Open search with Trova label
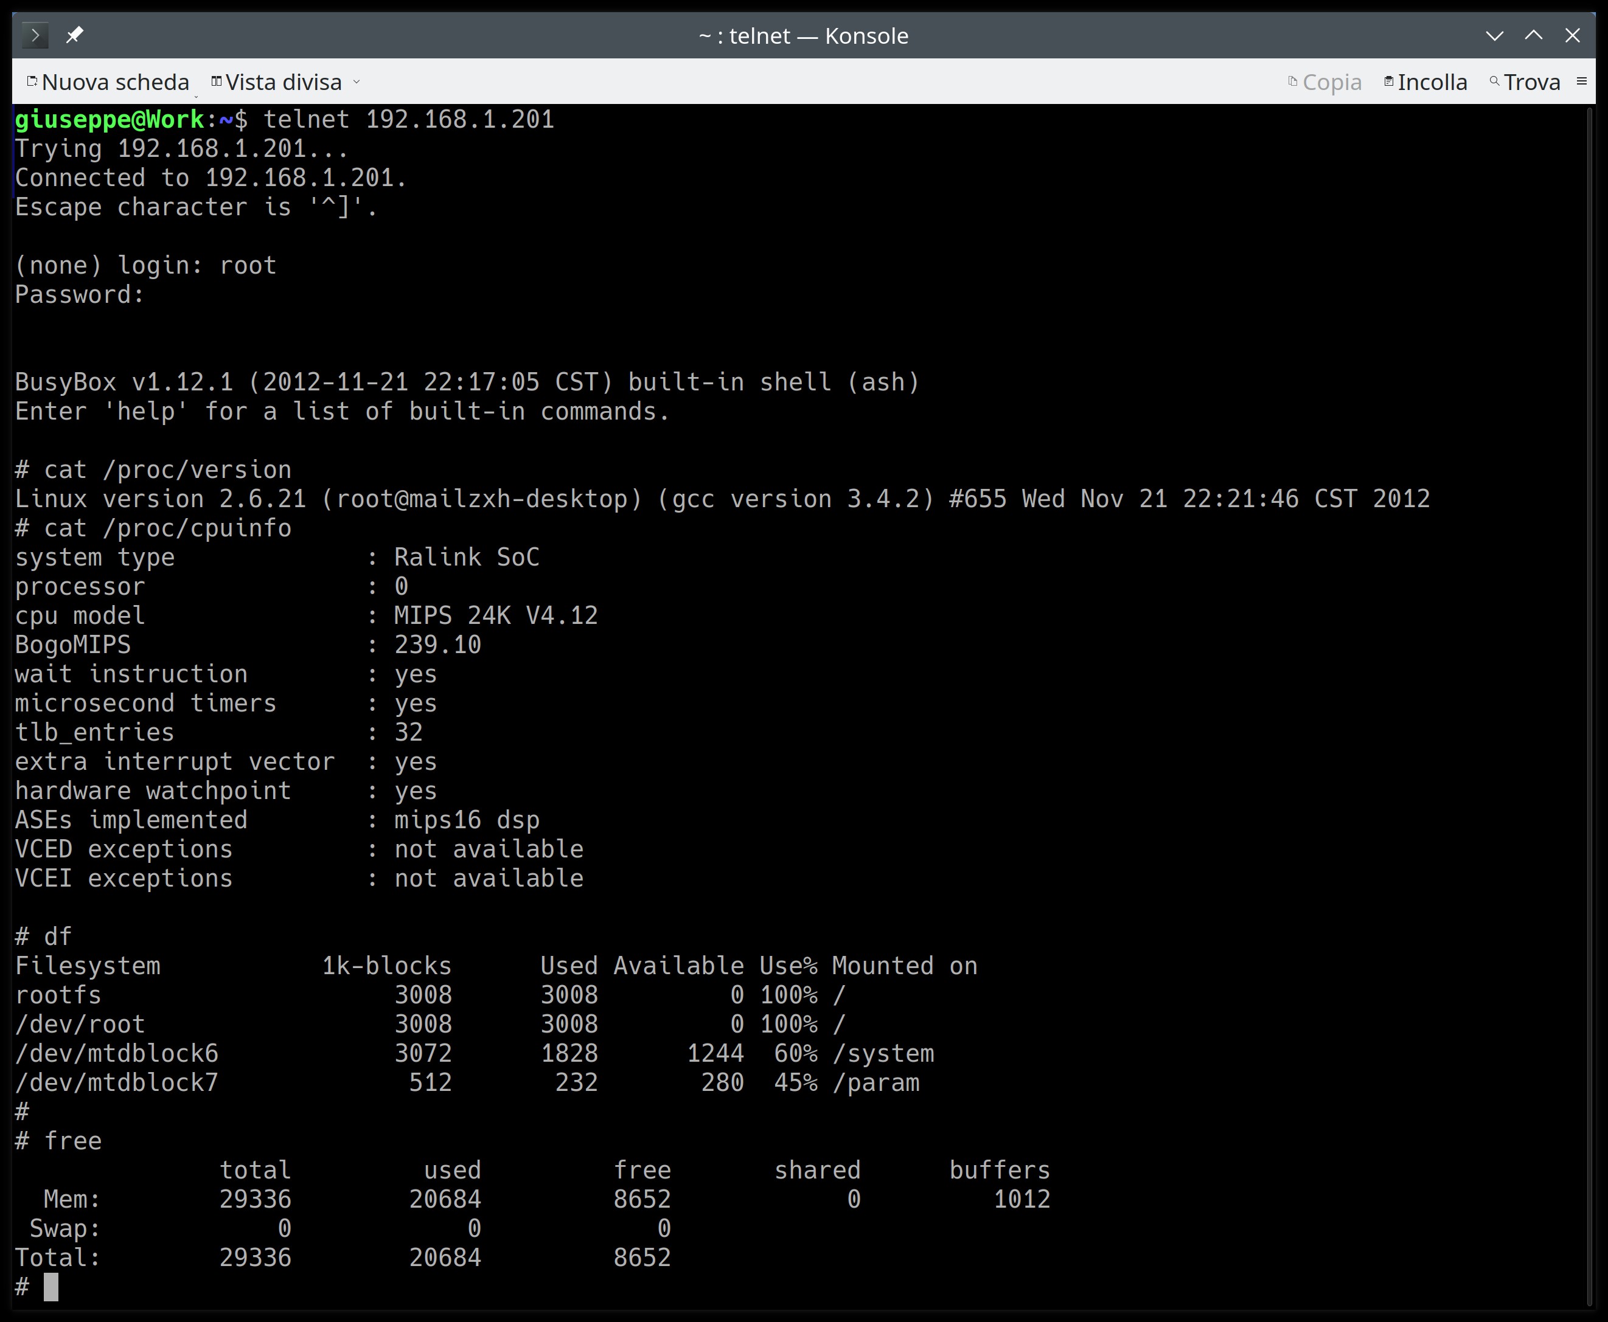 [x=1532, y=82]
